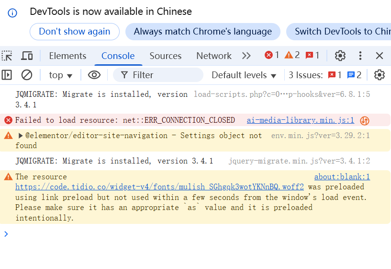Open console settings gear icon
The width and height of the screenshot is (391, 269).
379,75
